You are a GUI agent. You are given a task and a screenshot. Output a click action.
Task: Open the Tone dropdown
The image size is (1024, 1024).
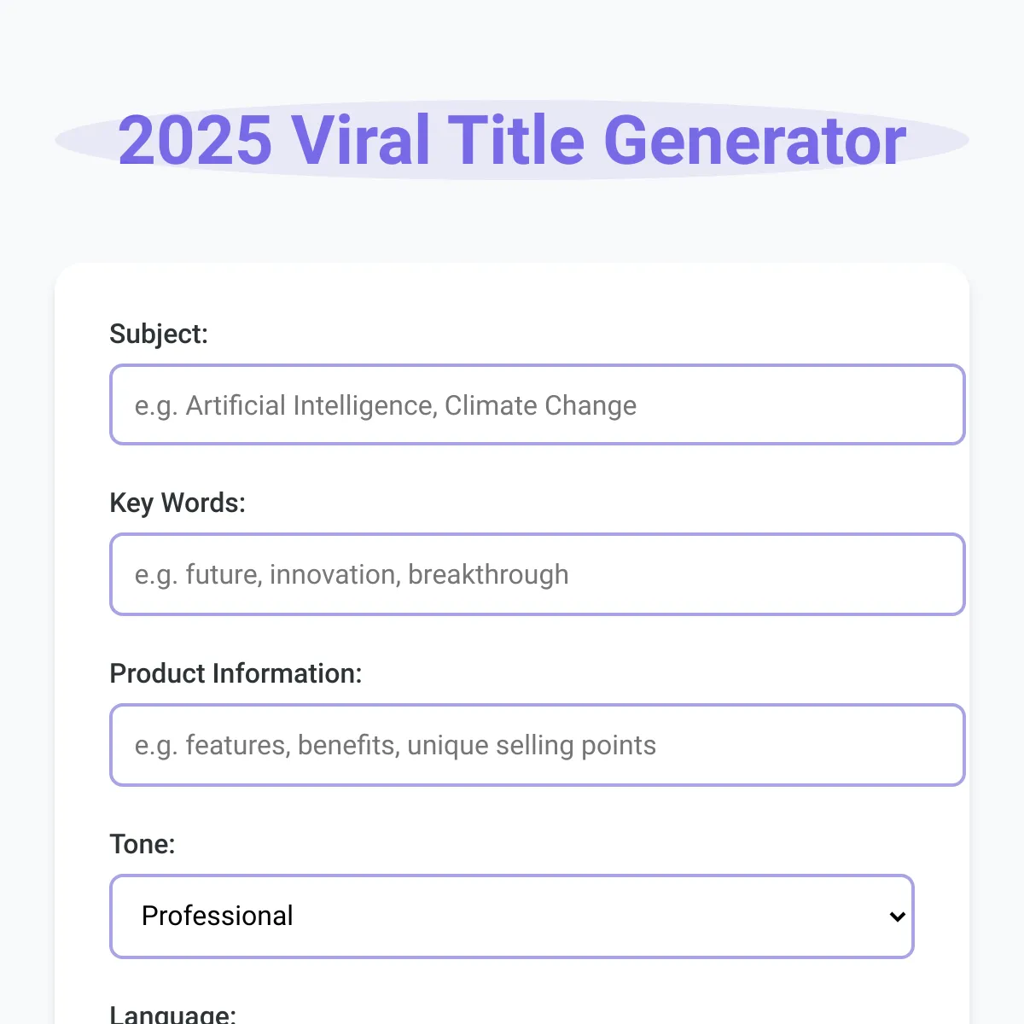pos(512,916)
